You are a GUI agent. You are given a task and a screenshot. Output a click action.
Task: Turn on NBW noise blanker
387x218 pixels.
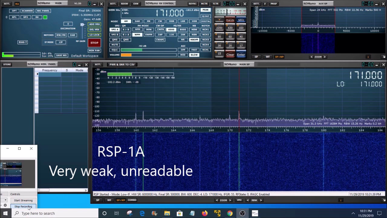tap(194, 30)
